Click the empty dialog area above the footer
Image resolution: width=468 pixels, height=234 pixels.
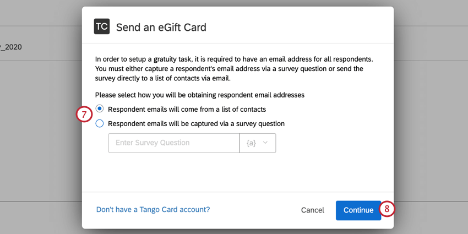[237, 173]
